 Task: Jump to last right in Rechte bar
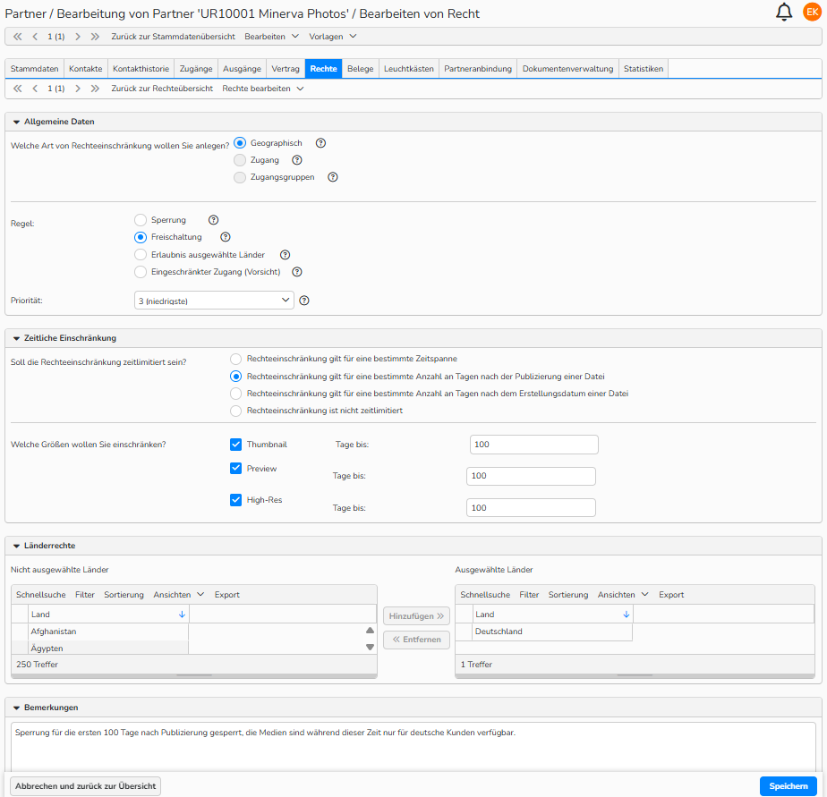point(95,89)
